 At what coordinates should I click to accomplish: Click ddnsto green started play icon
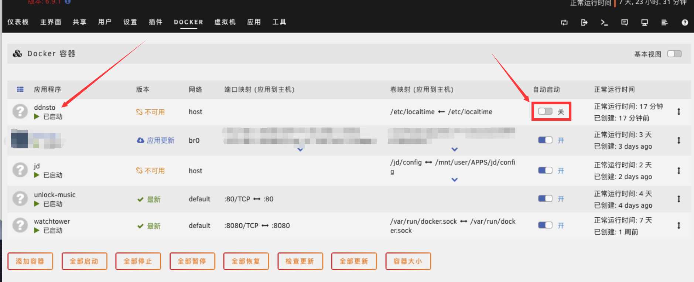coord(37,116)
